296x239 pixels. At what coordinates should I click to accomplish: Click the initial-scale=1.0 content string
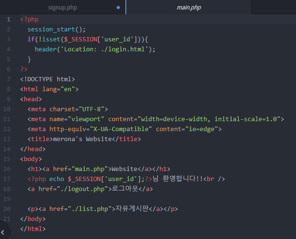pos(246,119)
